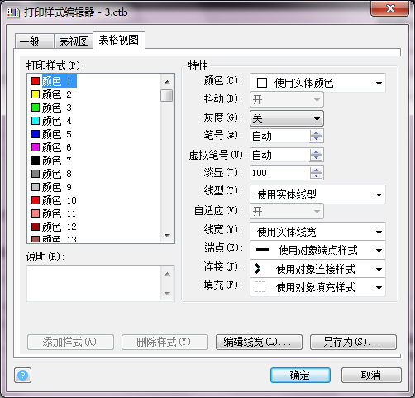Click the 另存为 save as button
Viewport: 415px width, 398px height.
353,343
